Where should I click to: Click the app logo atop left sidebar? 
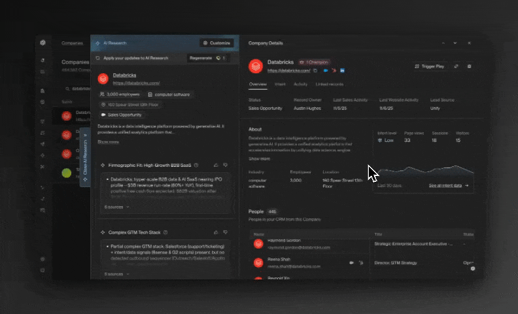(43, 43)
